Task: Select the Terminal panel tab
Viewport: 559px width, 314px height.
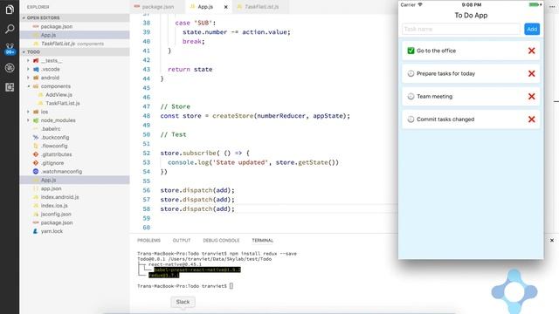Action: 262,241
